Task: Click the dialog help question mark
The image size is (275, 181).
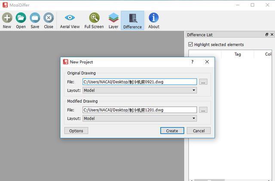Action: 192,62
